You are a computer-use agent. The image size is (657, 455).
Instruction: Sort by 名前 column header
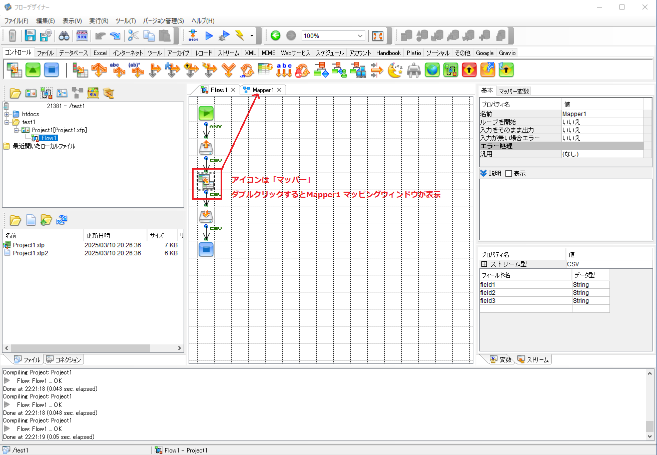point(43,235)
